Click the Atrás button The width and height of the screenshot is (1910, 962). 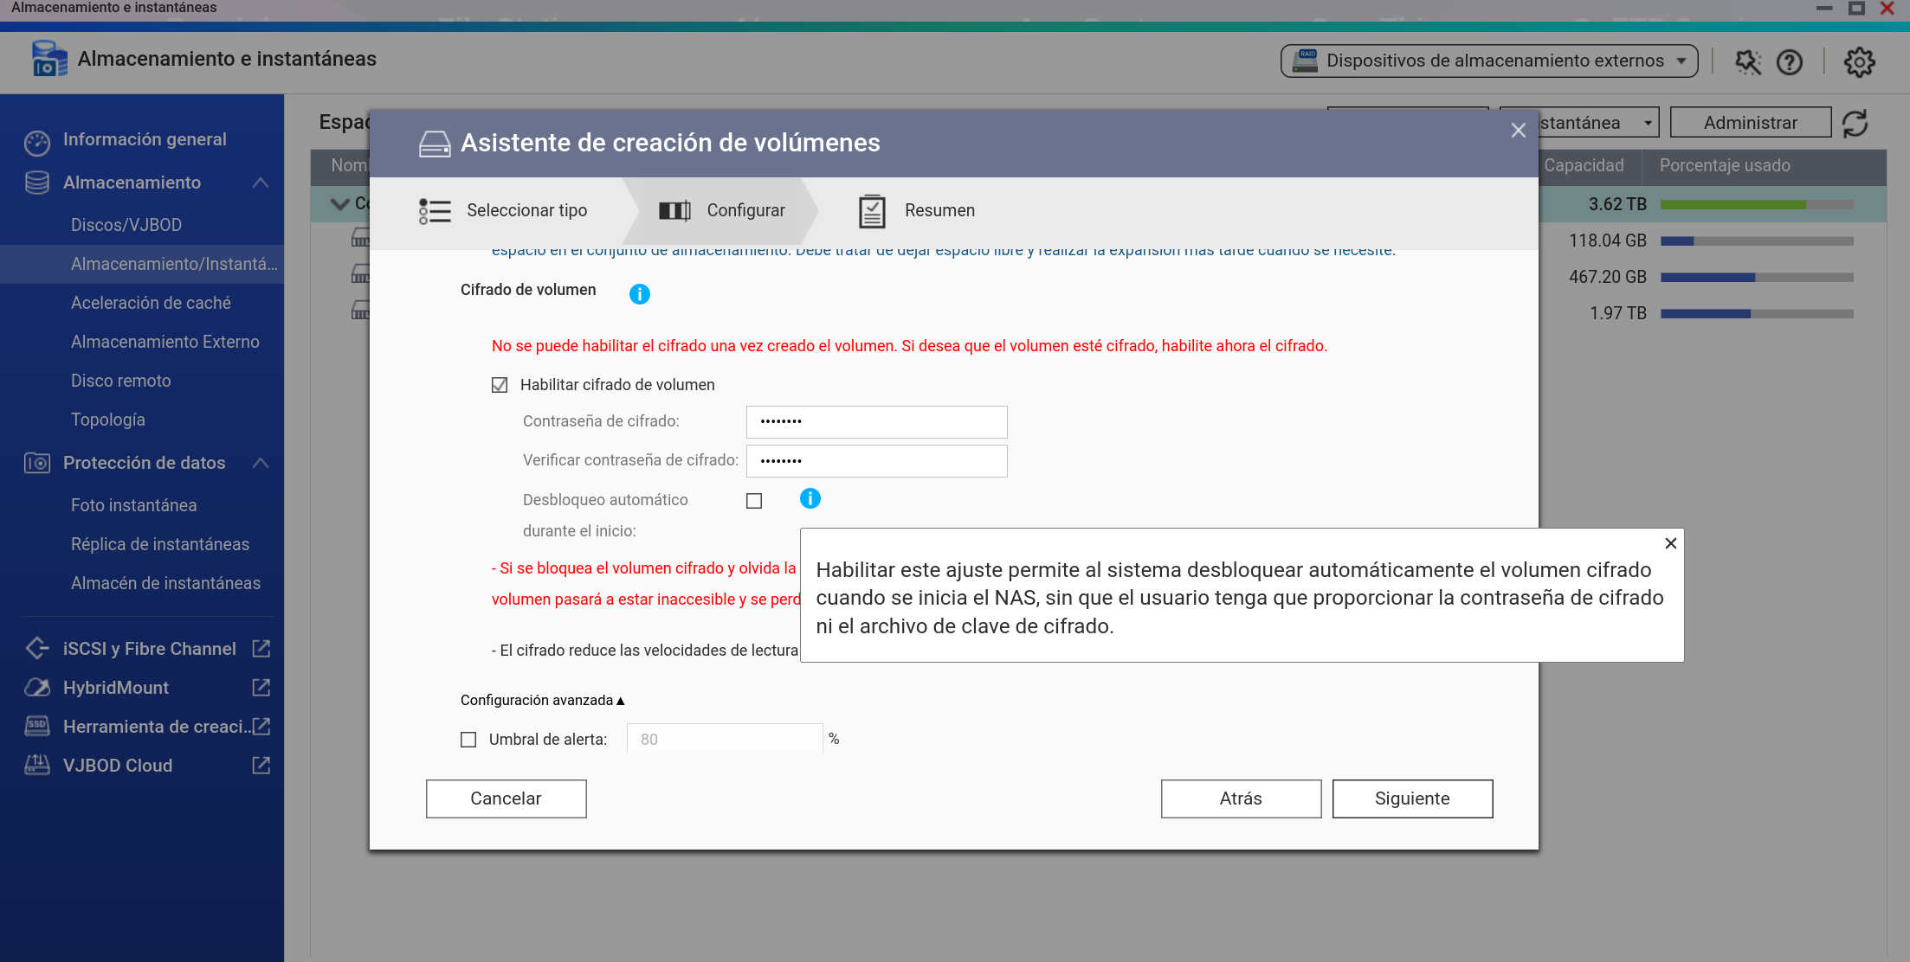tap(1240, 798)
